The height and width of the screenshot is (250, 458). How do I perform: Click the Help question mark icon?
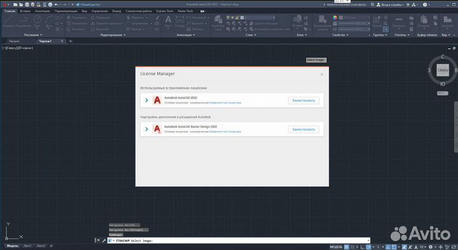425,4
